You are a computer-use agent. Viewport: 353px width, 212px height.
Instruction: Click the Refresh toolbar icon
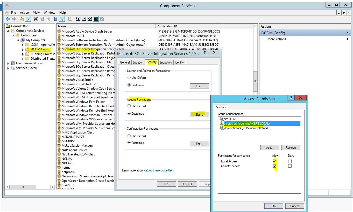pos(48,19)
